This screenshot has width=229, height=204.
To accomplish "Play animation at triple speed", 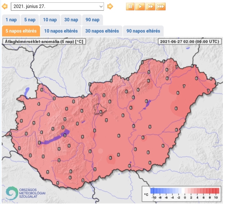I will [161, 6].
